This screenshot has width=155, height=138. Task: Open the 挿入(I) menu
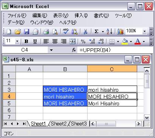click(x=81, y=16)
